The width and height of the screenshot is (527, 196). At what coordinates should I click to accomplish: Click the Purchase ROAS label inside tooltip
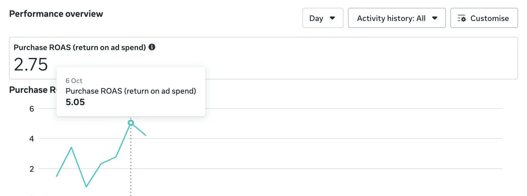(x=131, y=91)
